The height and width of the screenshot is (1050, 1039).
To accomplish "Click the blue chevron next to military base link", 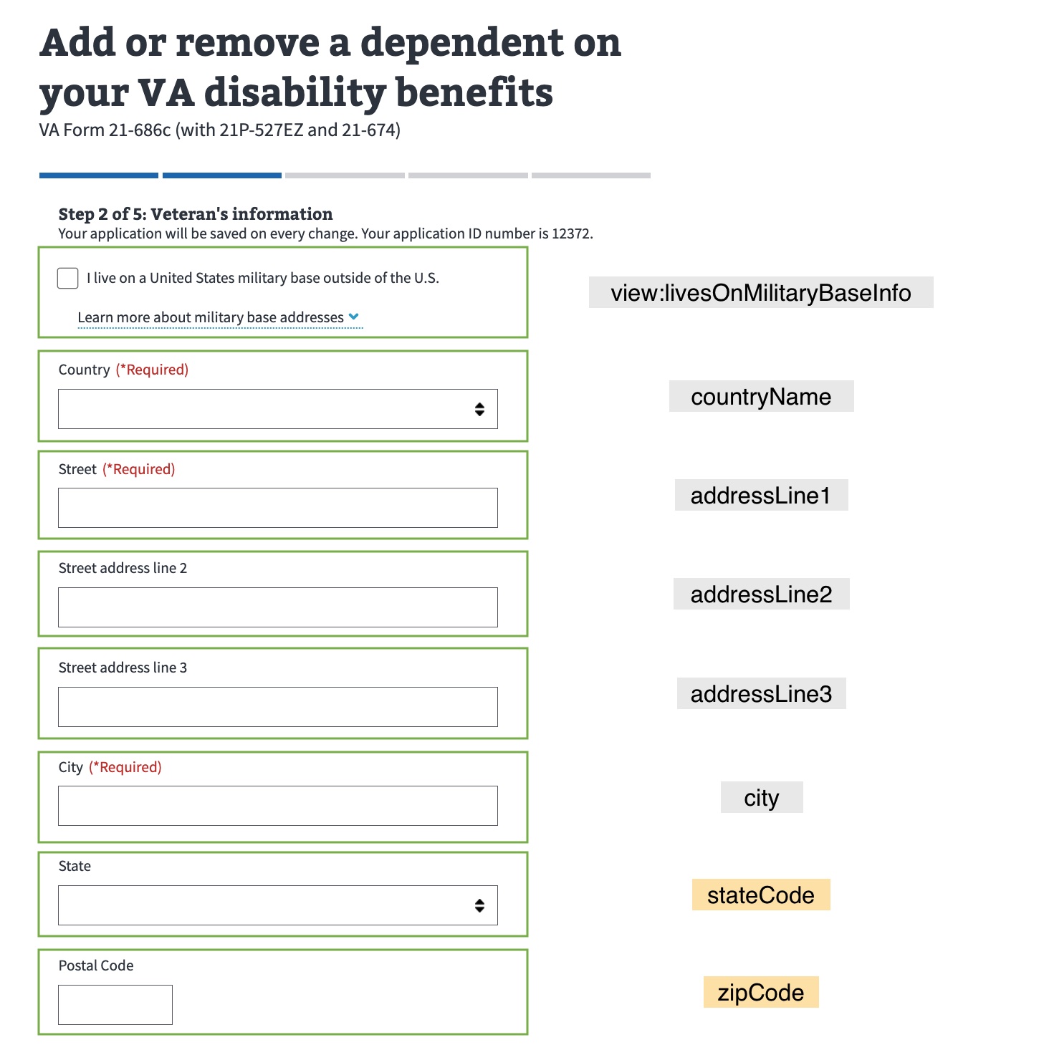I will [x=354, y=316].
